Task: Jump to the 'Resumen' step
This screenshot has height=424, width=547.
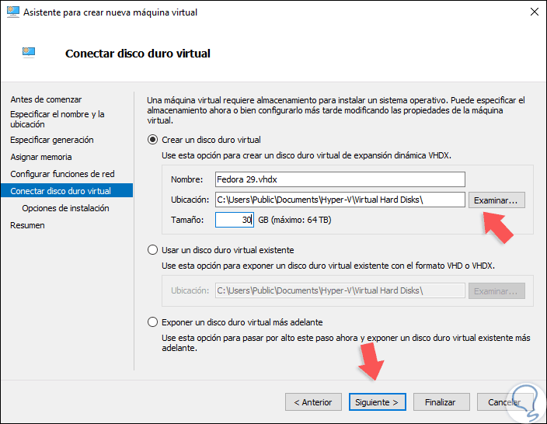Action: tap(27, 225)
